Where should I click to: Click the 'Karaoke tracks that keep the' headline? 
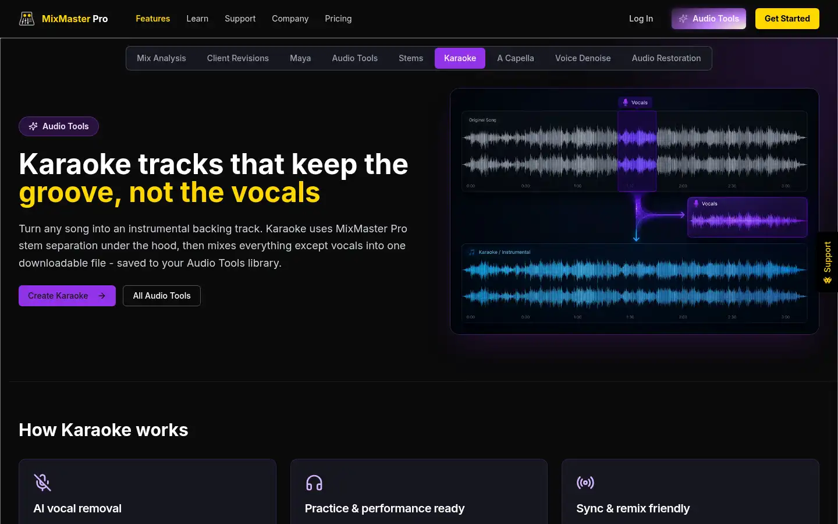click(214, 164)
